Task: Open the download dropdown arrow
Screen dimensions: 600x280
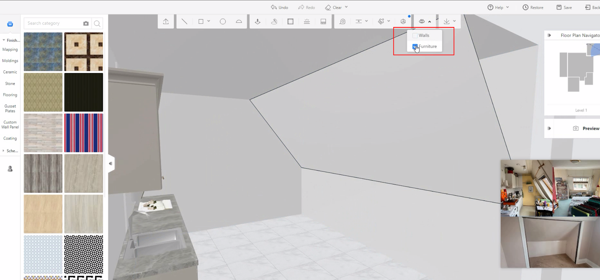Action: point(454,21)
